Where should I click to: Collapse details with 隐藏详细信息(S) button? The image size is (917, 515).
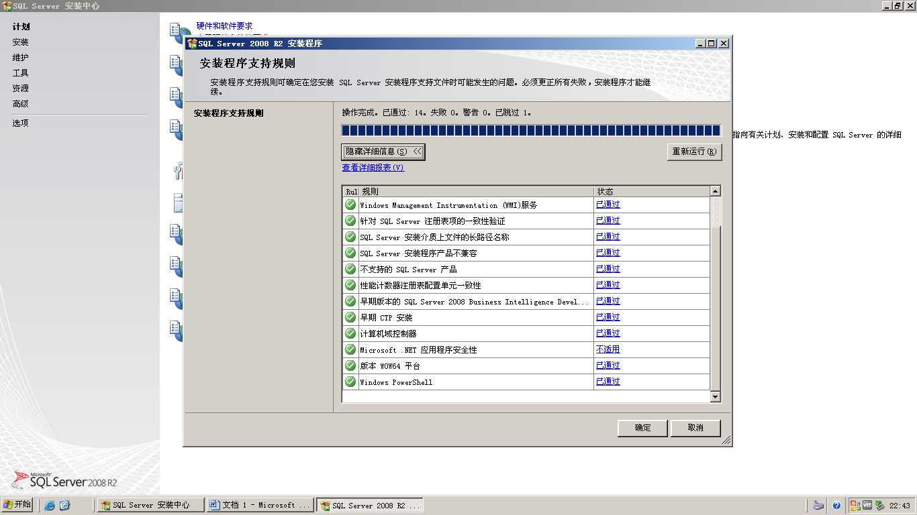[383, 152]
